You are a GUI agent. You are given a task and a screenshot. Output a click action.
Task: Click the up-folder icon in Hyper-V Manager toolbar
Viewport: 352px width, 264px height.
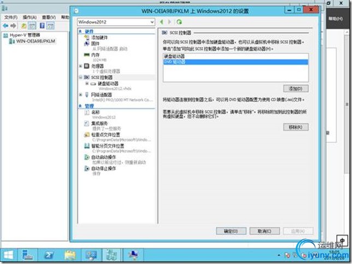point(24,26)
